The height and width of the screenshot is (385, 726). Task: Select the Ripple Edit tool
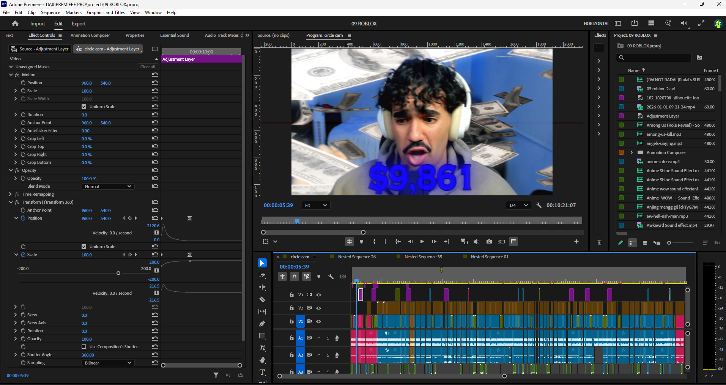(262, 287)
